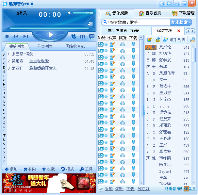The width and height of the screenshot is (198, 195).
Task: Select round marker in topmost result row
Action: click(106, 44)
